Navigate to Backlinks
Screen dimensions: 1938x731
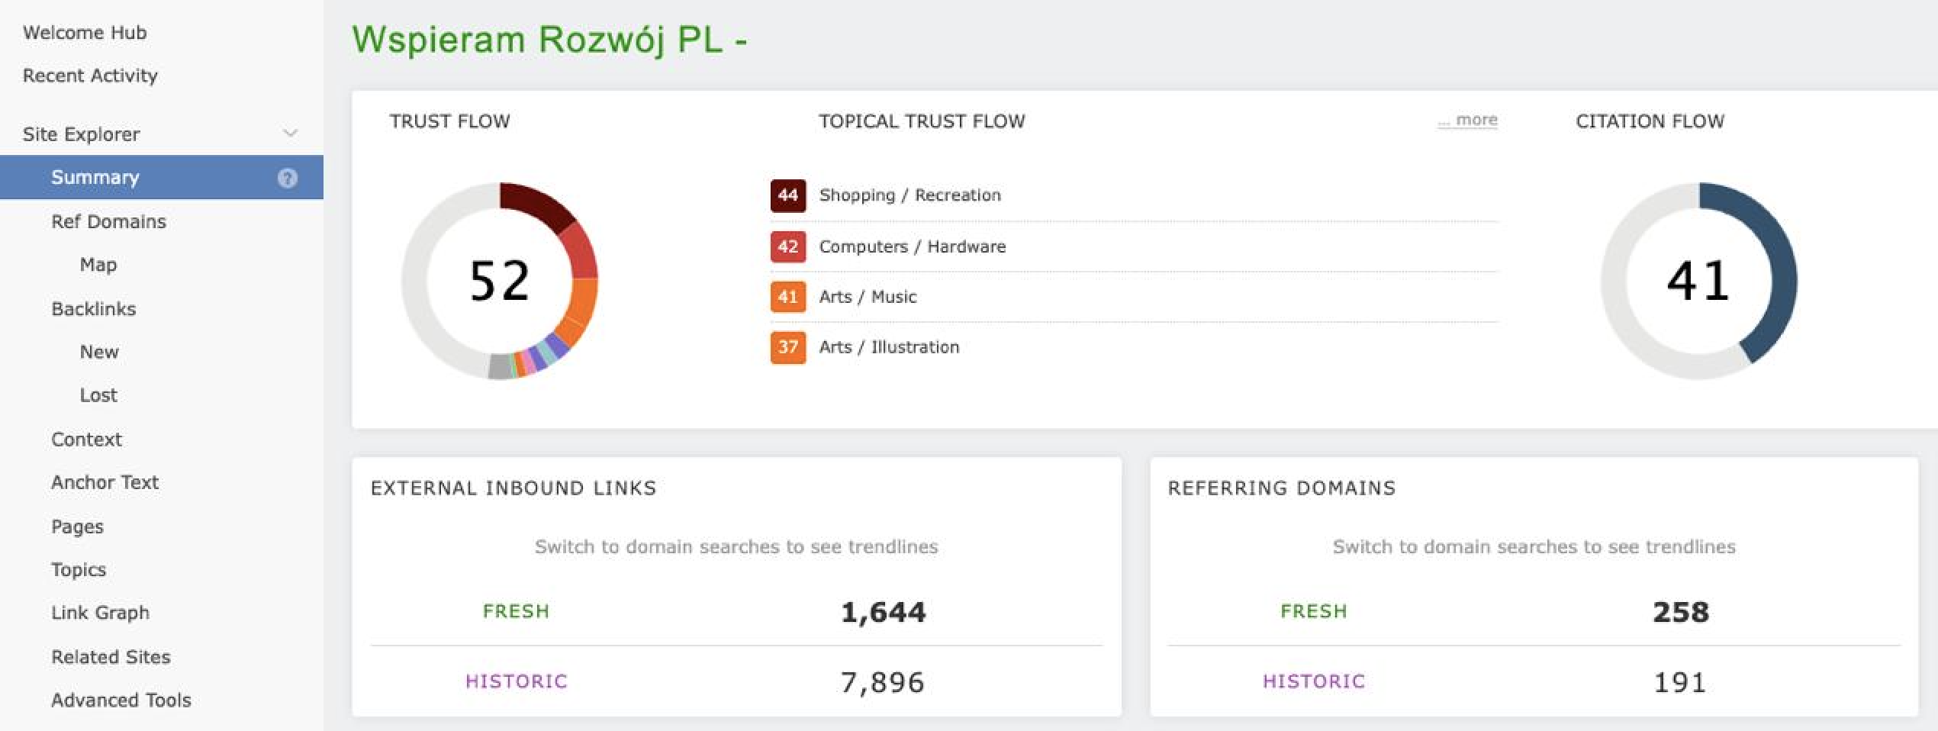94,309
